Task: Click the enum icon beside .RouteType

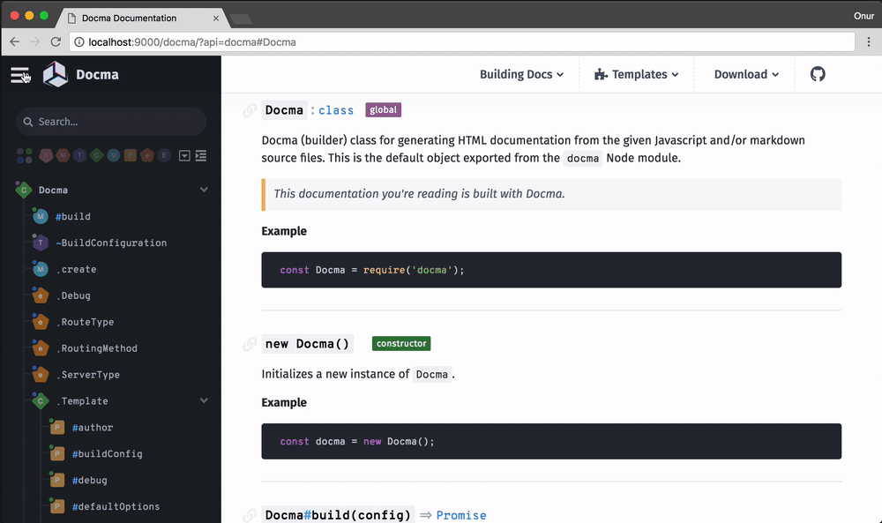Action: [40, 322]
